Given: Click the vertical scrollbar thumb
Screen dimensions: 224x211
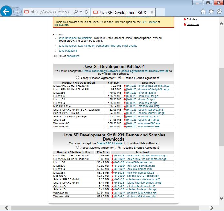Looking at the screenshot, I should tap(221, 107).
